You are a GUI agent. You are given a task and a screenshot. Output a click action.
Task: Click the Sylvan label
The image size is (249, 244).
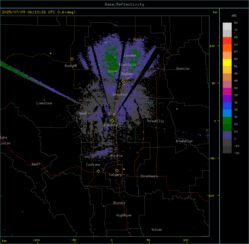(113, 71)
